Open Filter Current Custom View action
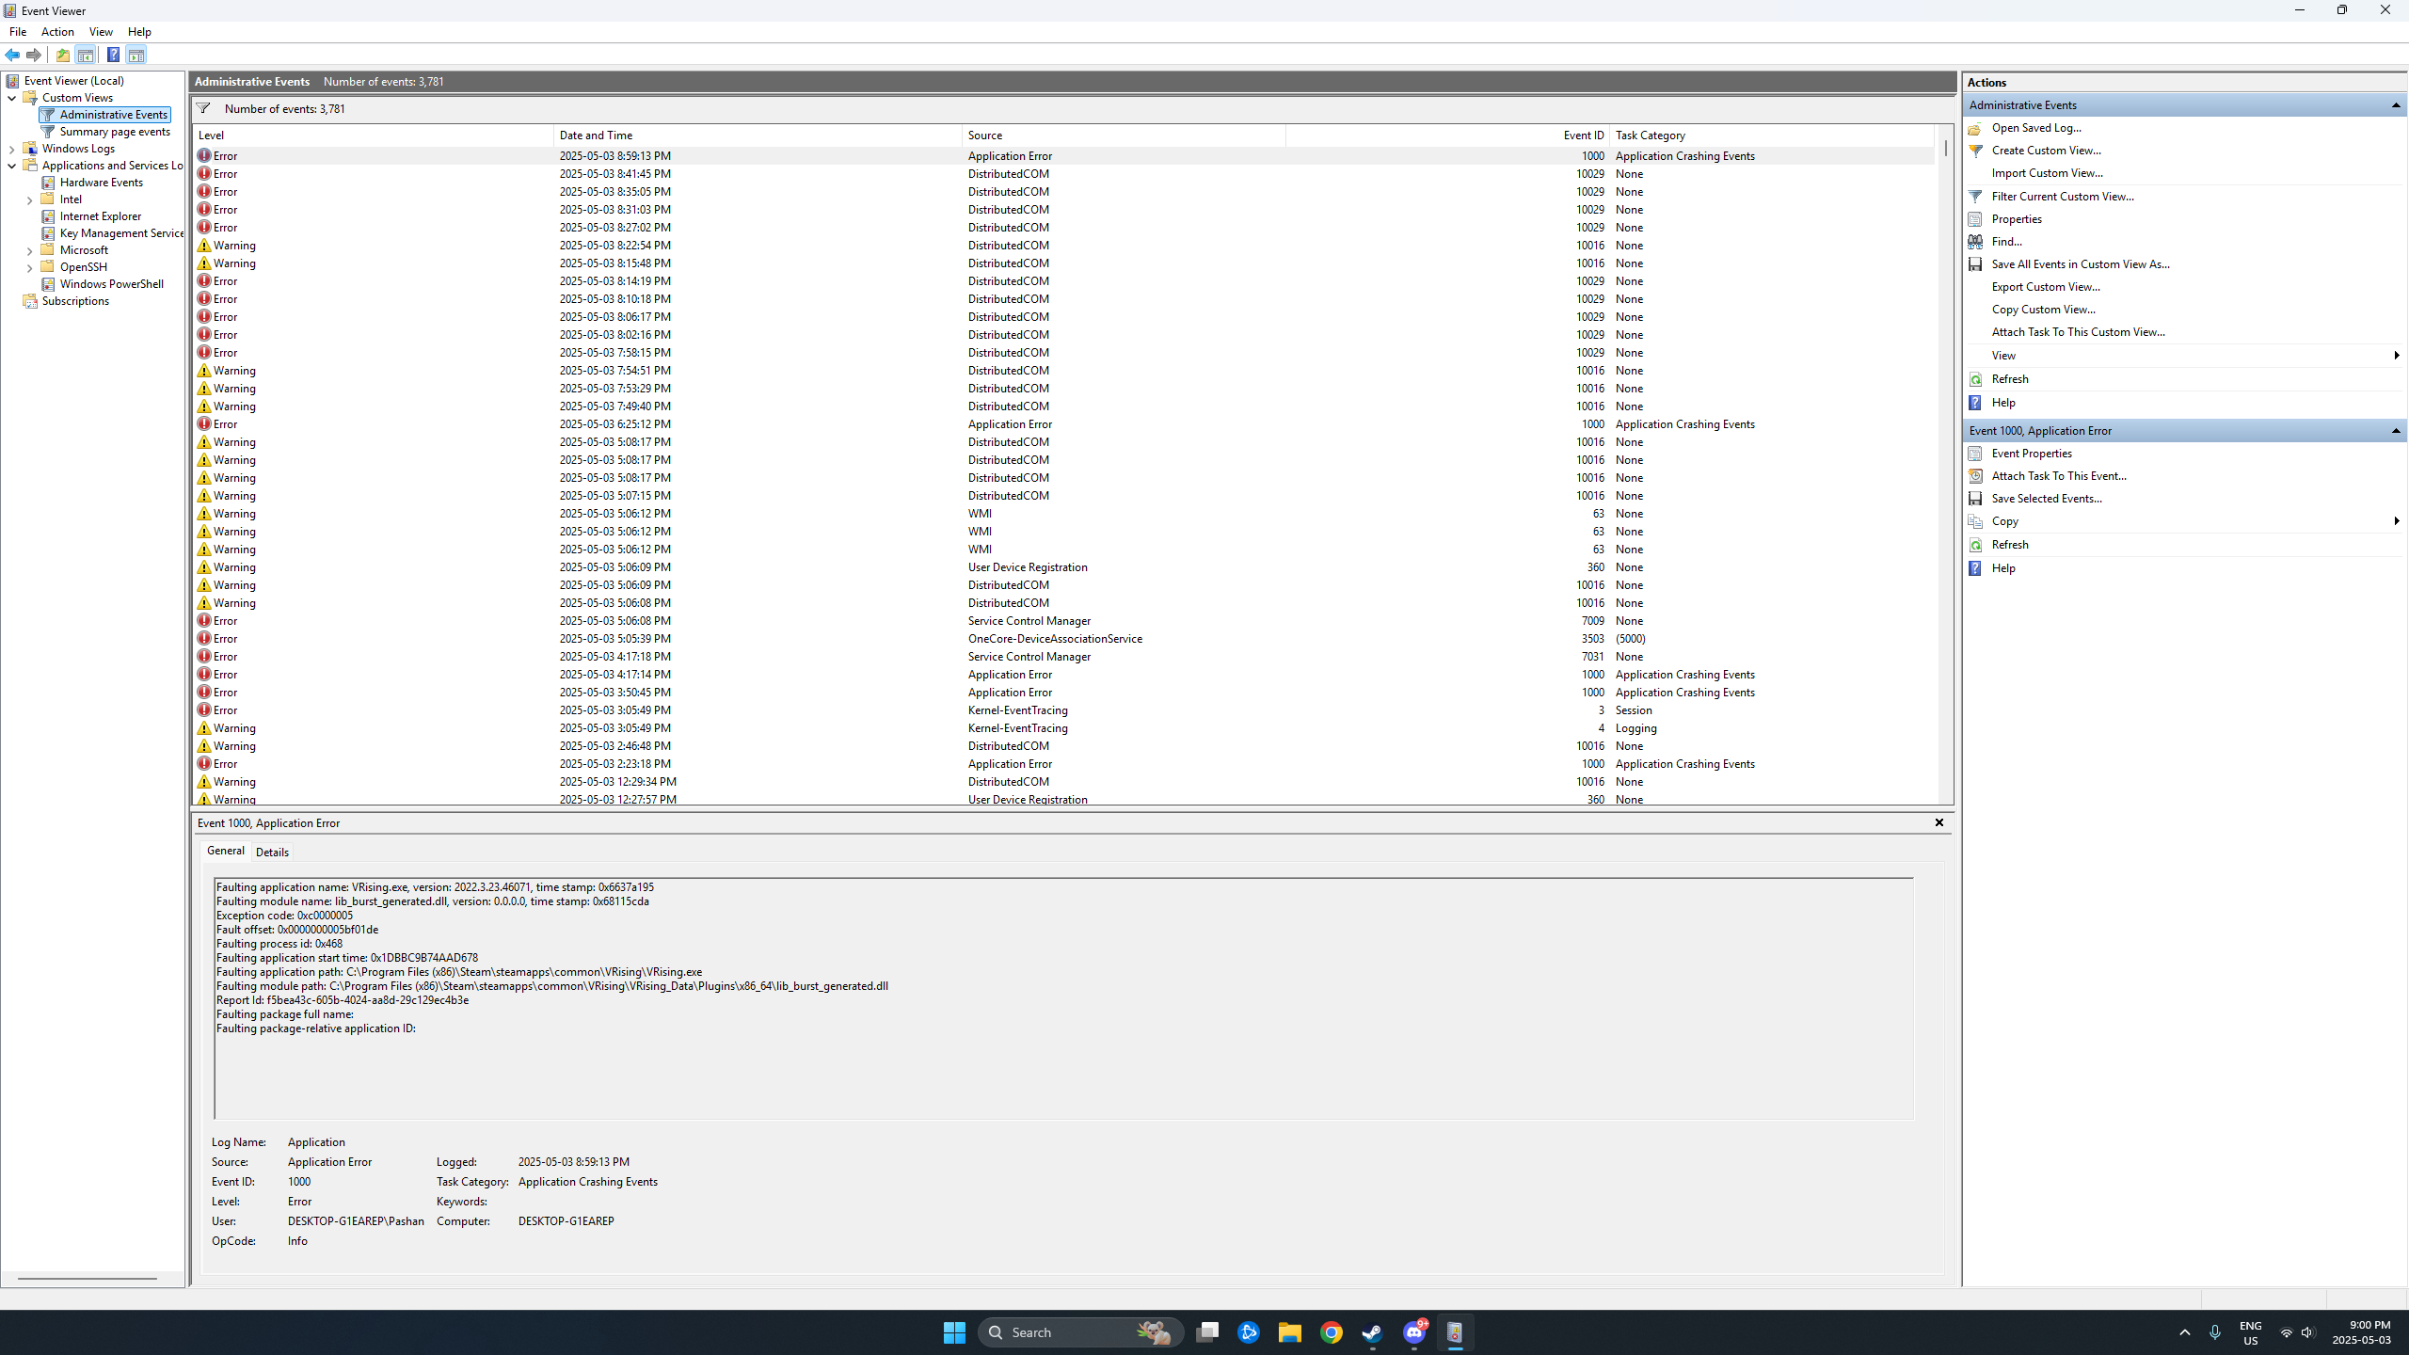 click(2062, 196)
